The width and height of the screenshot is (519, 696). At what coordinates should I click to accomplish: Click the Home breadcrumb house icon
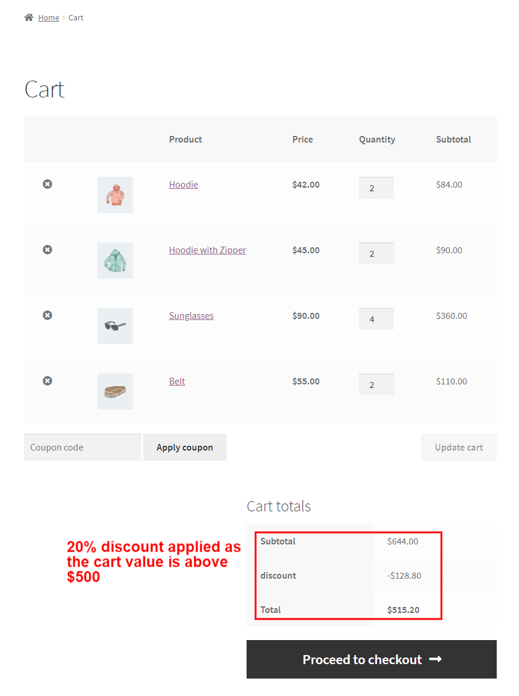[28, 17]
